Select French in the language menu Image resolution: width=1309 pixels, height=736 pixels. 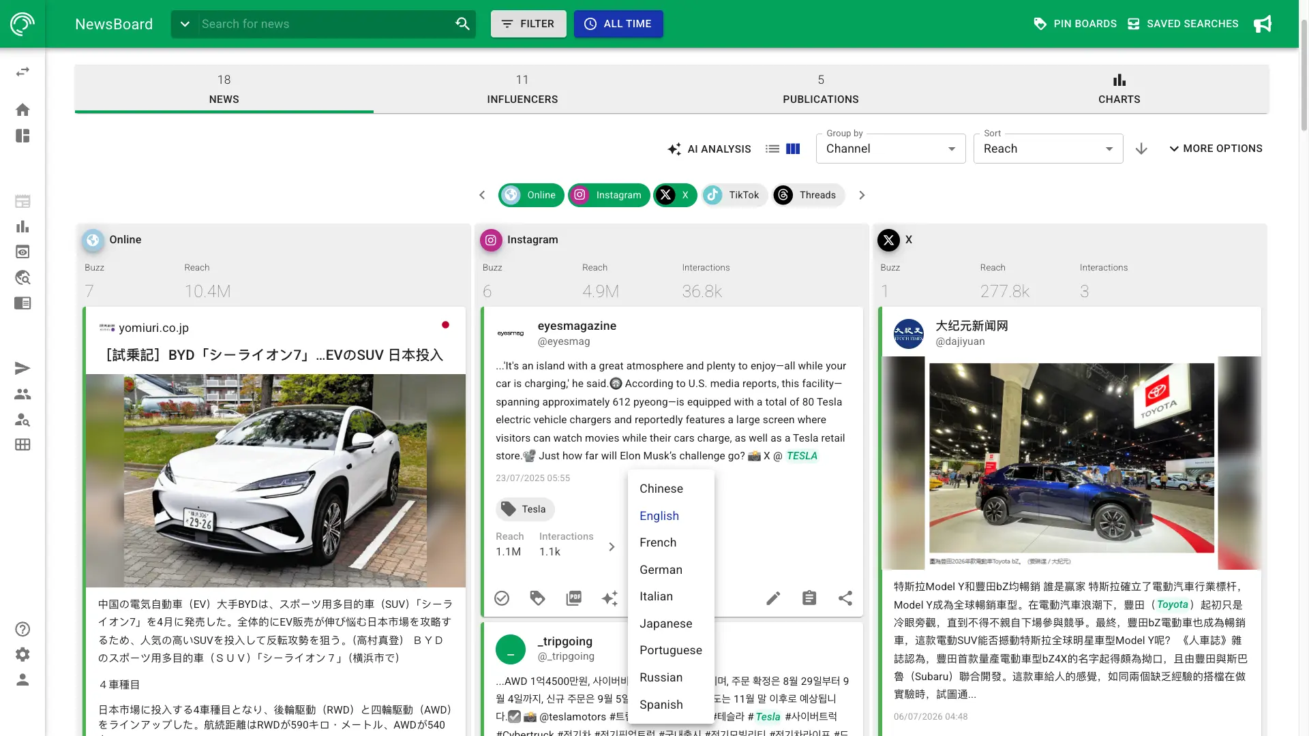click(x=671, y=542)
